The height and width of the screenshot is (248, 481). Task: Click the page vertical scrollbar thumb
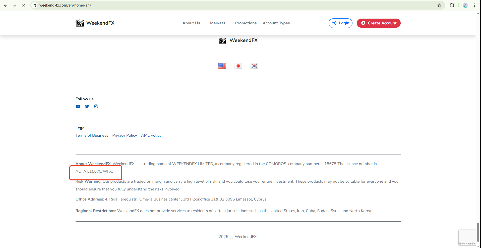(478, 232)
